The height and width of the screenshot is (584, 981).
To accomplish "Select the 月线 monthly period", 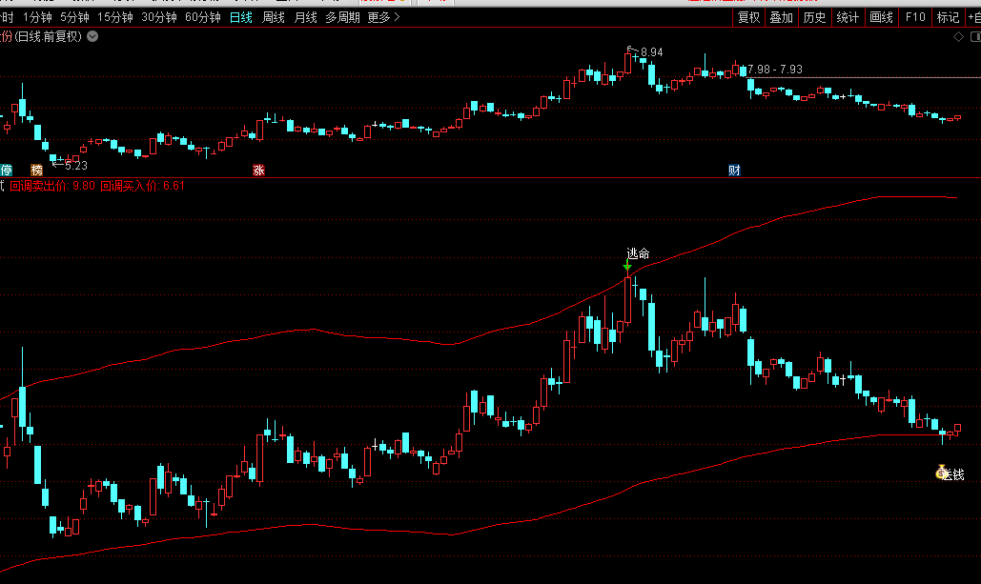I will tap(305, 17).
